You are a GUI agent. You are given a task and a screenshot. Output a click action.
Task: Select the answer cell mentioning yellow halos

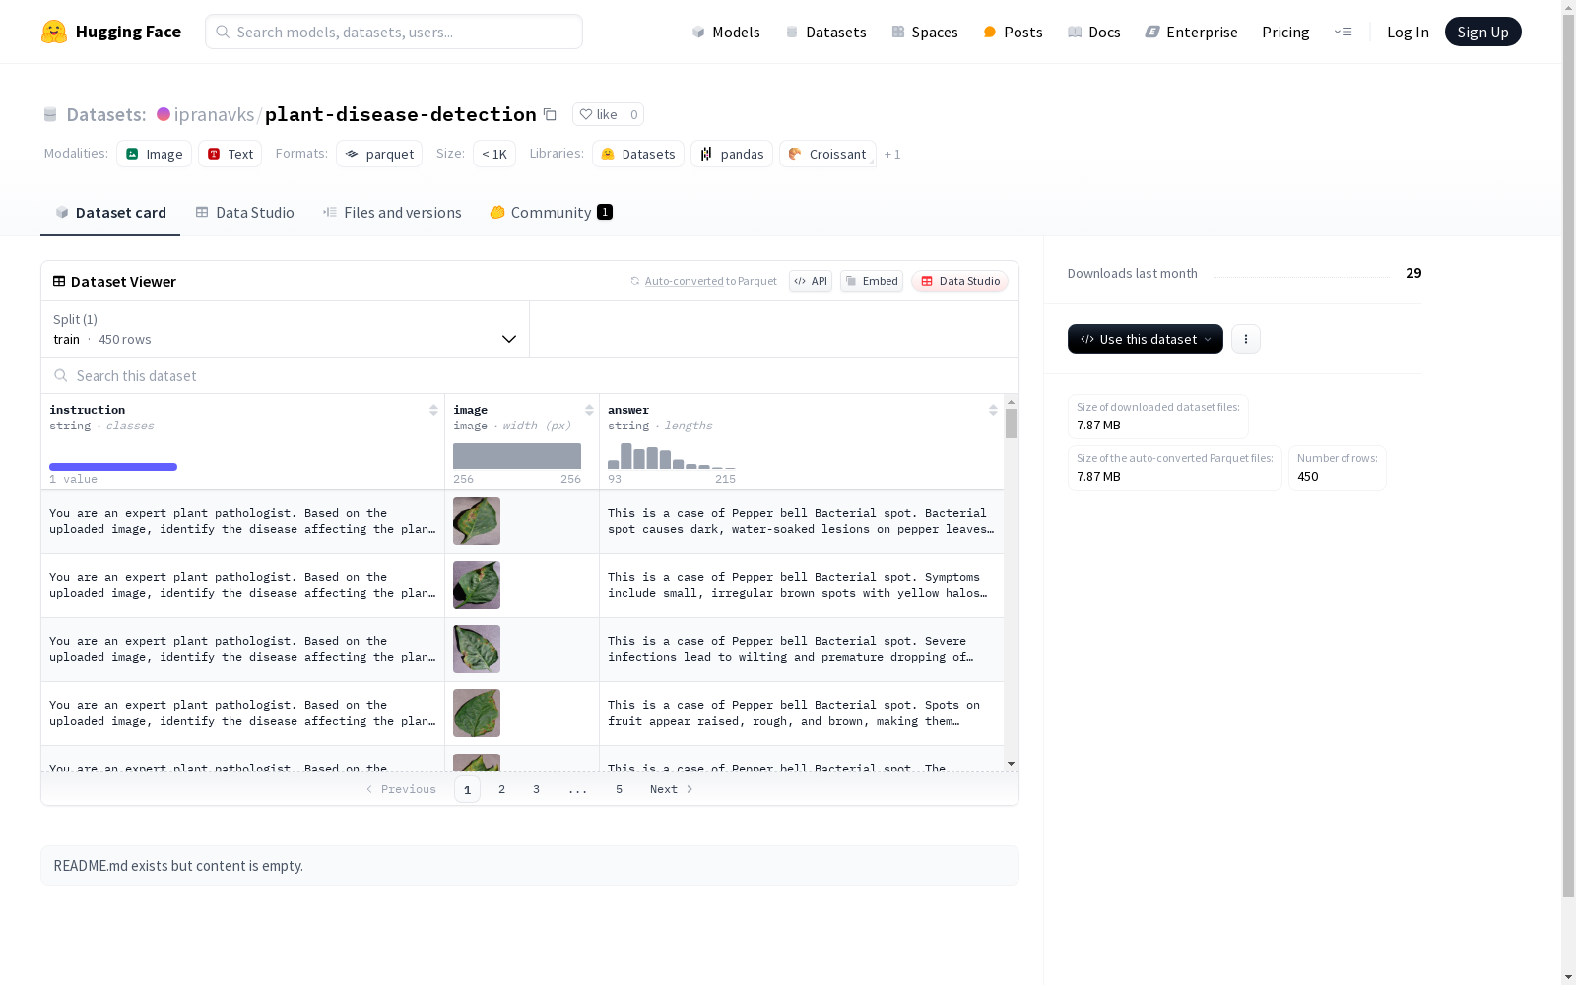pos(802,585)
